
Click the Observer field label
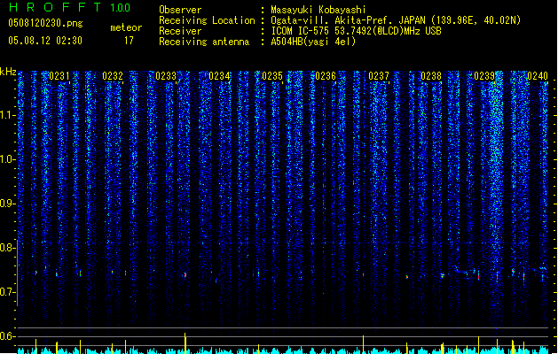tap(180, 10)
